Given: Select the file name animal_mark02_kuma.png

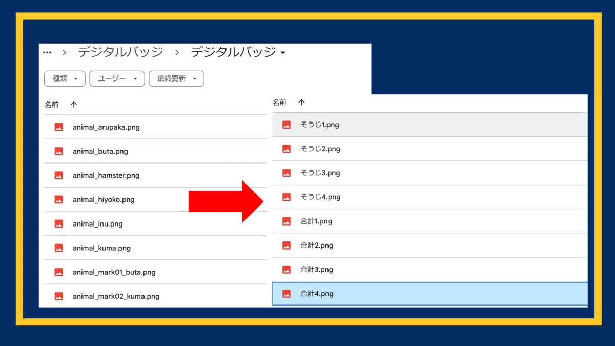Looking at the screenshot, I should (x=116, y=296).
